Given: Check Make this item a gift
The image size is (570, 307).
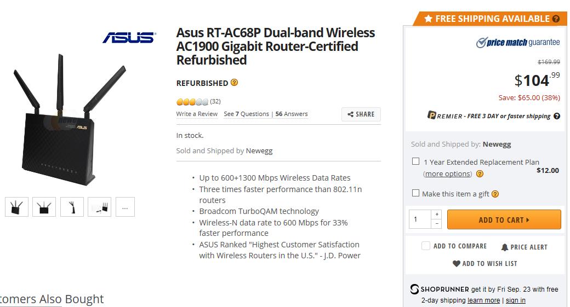Looking at the screenshot, I should click(416, 193).
